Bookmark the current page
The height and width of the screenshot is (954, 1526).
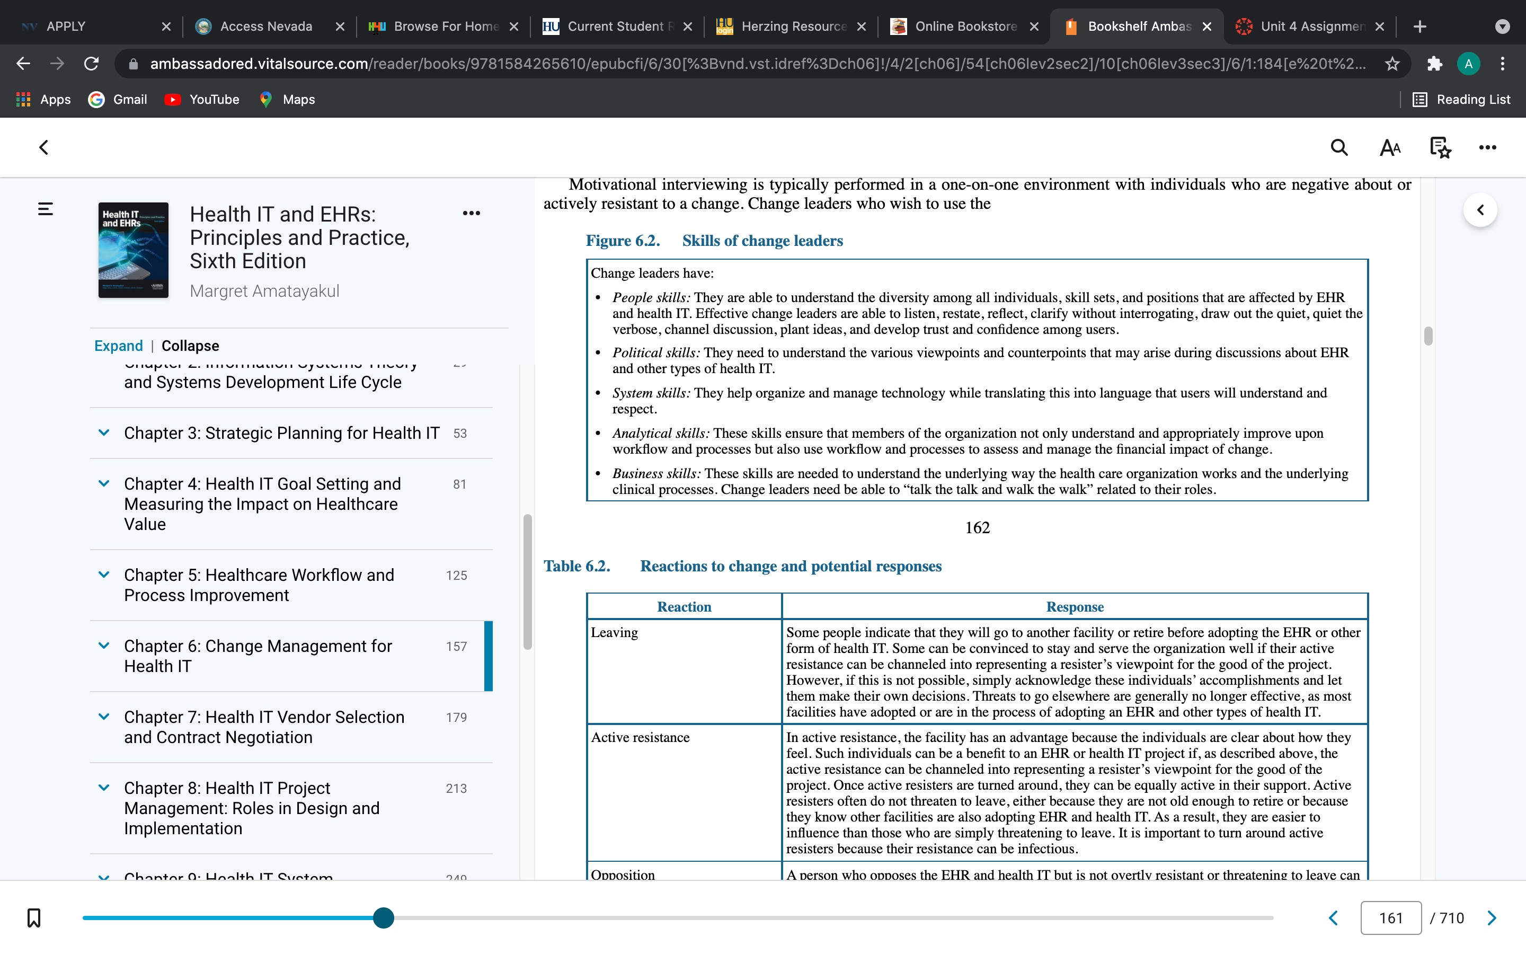34,917
